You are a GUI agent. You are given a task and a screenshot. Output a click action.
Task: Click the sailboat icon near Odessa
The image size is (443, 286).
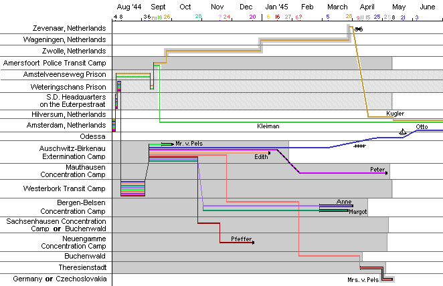402,132
